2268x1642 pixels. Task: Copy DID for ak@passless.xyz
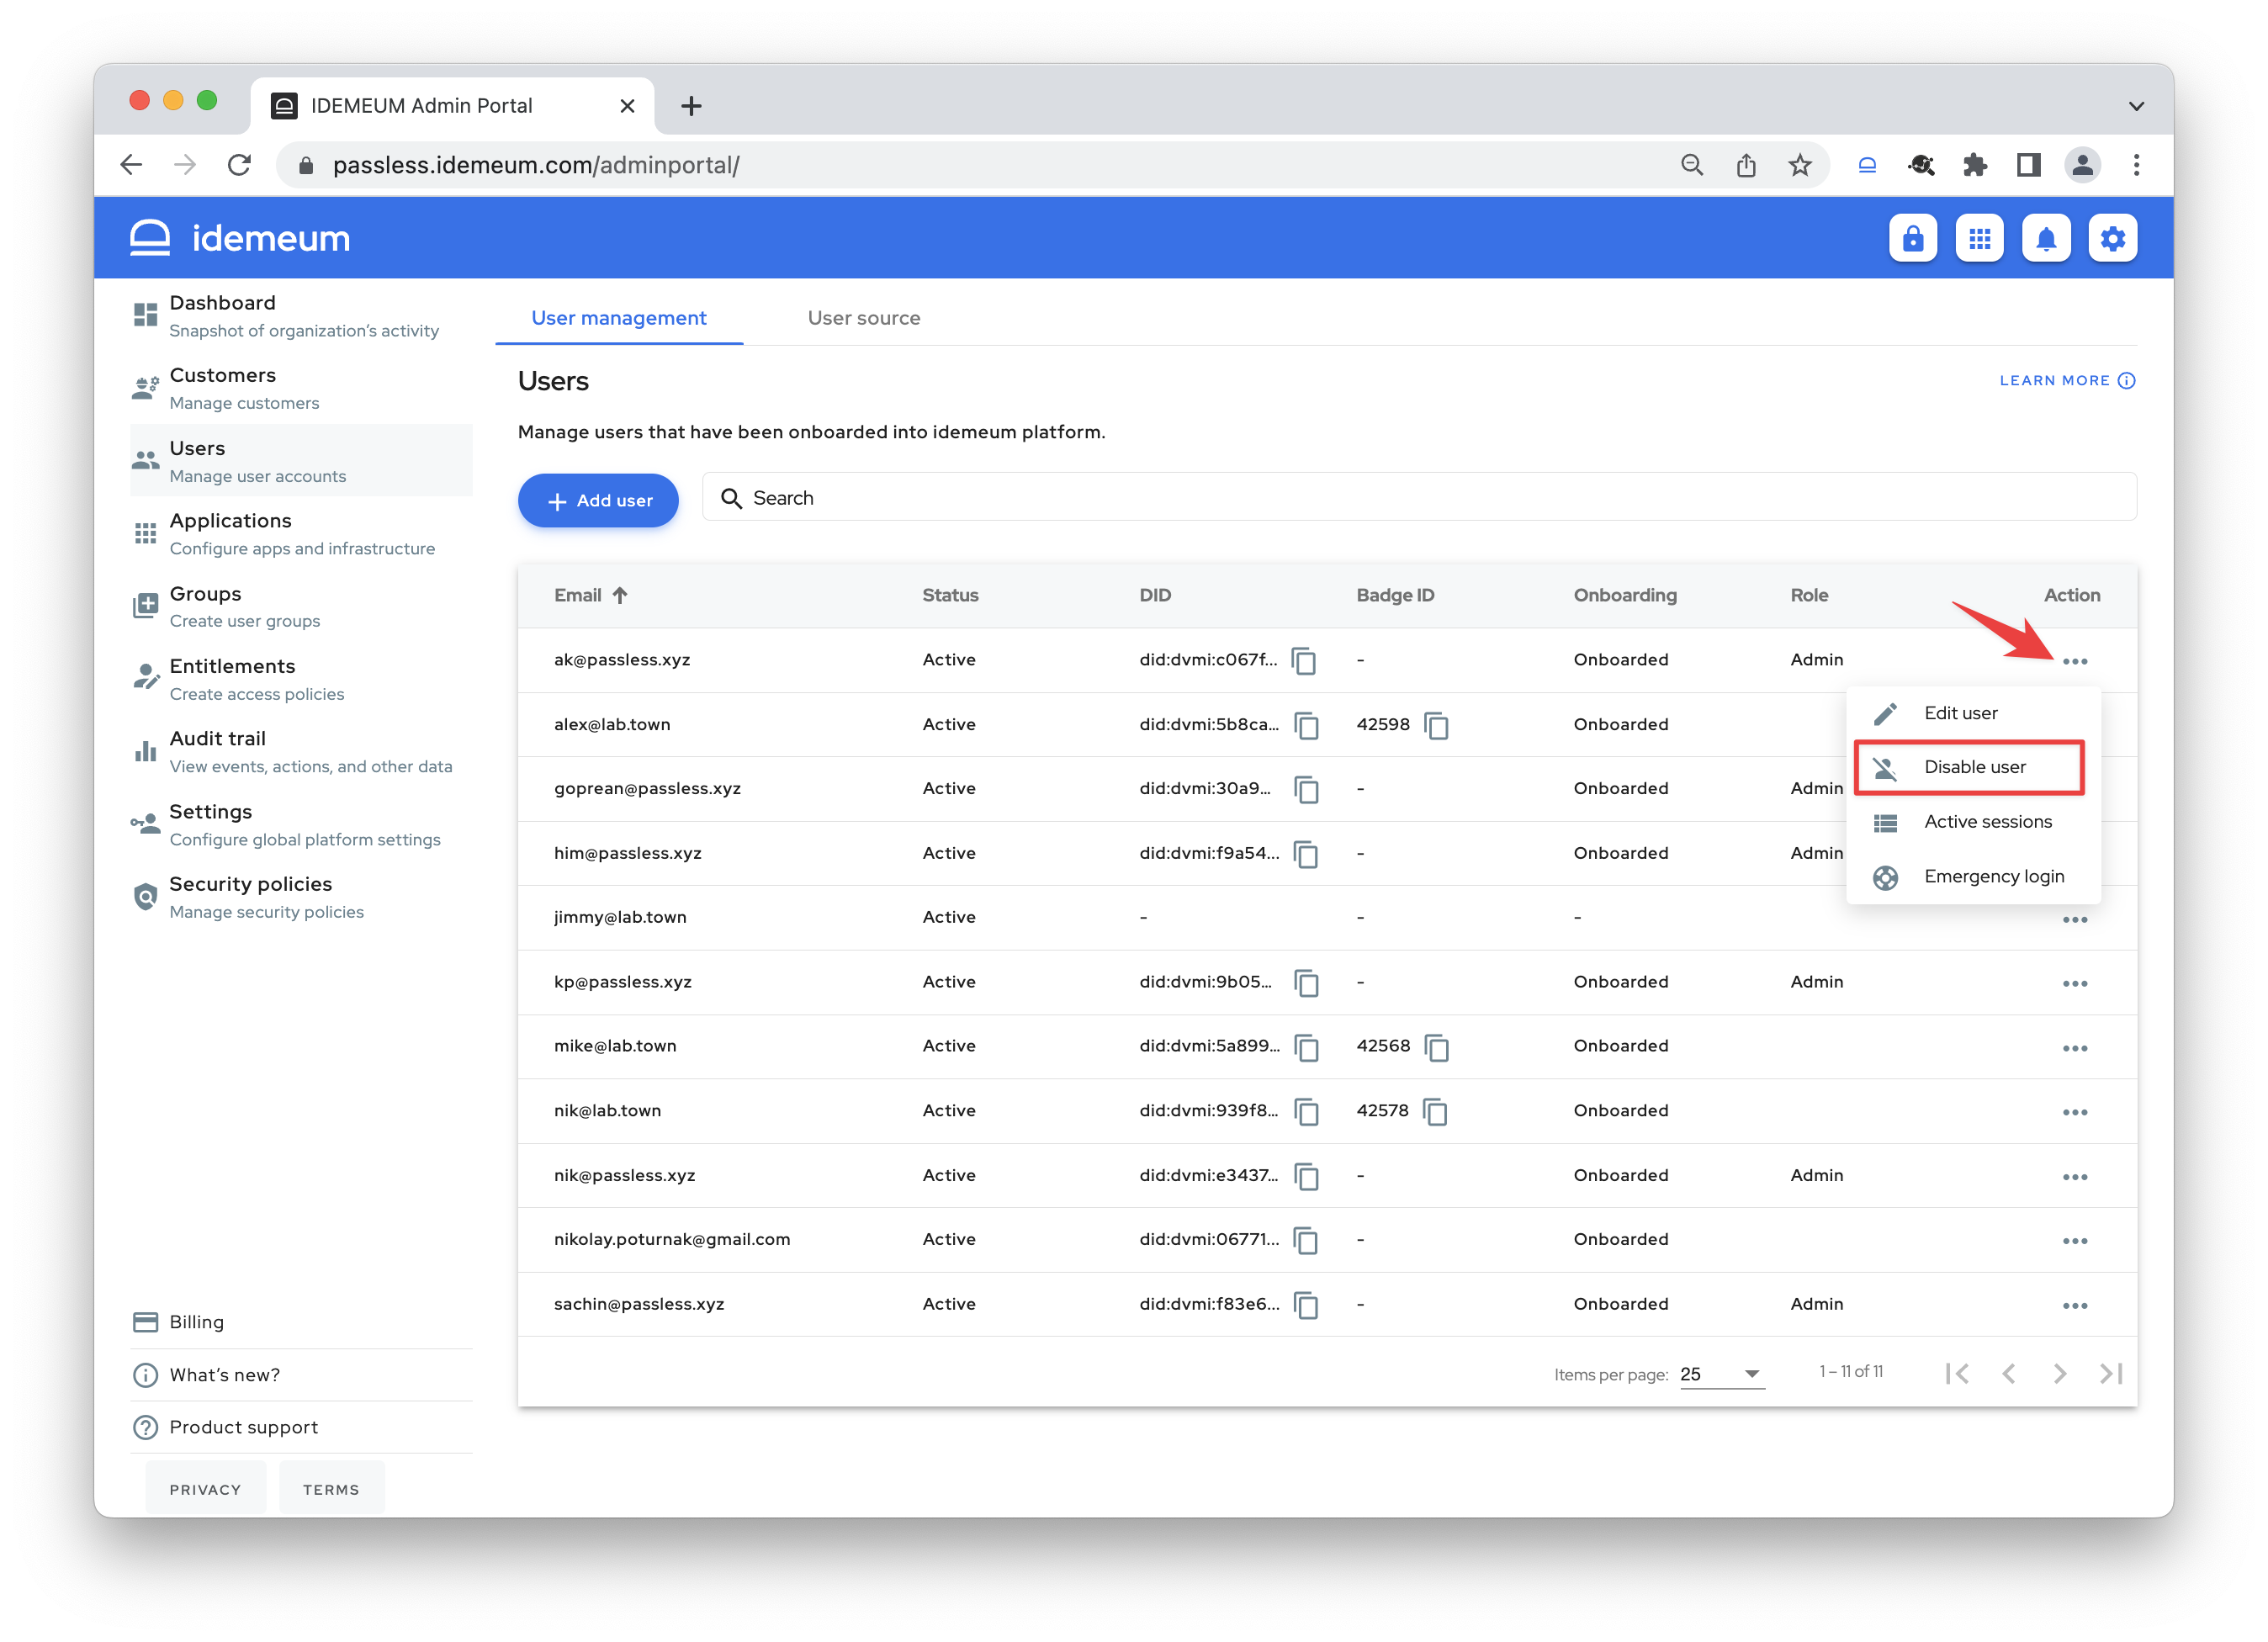point(1304,661)
